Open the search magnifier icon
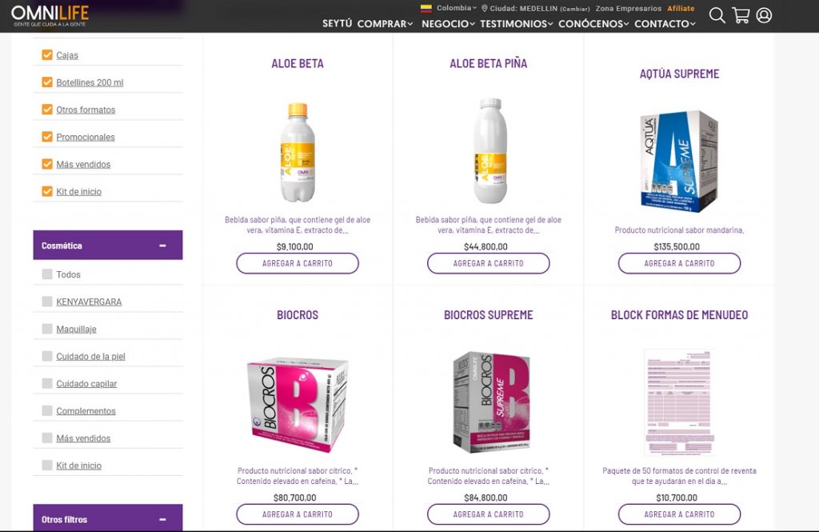Viewport: 819px width, 532px height. coord(717,15)
